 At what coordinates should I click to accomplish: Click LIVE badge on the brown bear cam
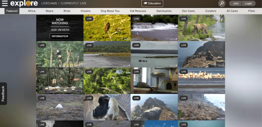pyautogui.click(x=184, y=19)
